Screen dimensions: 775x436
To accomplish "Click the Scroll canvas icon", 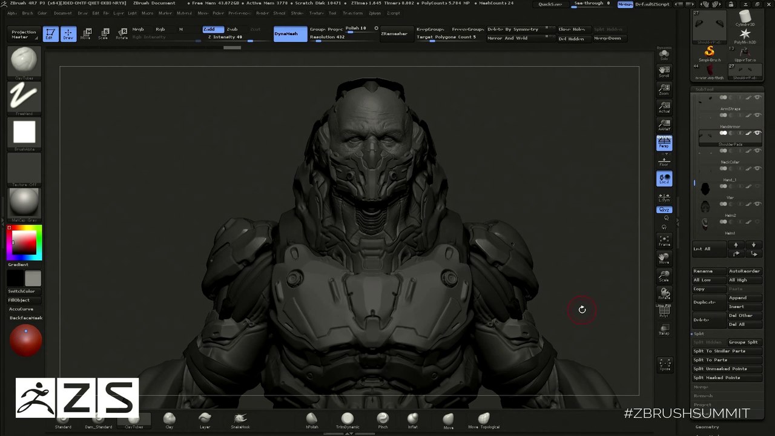I will click(664, 71).
